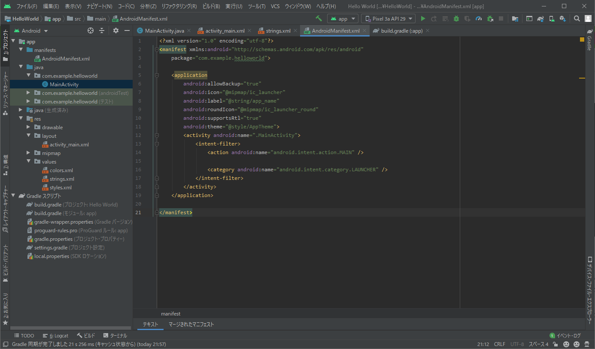Image resolution: width=595 pixels, height=349 pixels.
Task: Toggle the Gradle tool window on right edge
Action: [x=589, y=40]
